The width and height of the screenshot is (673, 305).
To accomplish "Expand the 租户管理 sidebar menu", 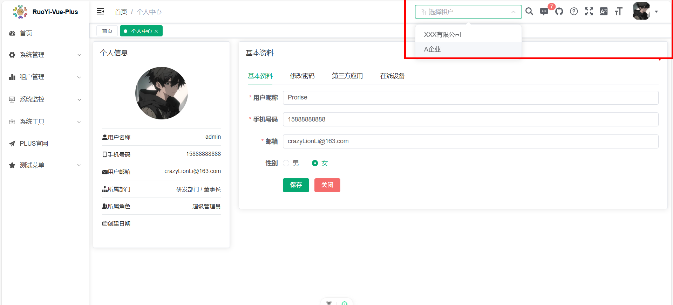I will click(45, 77).
